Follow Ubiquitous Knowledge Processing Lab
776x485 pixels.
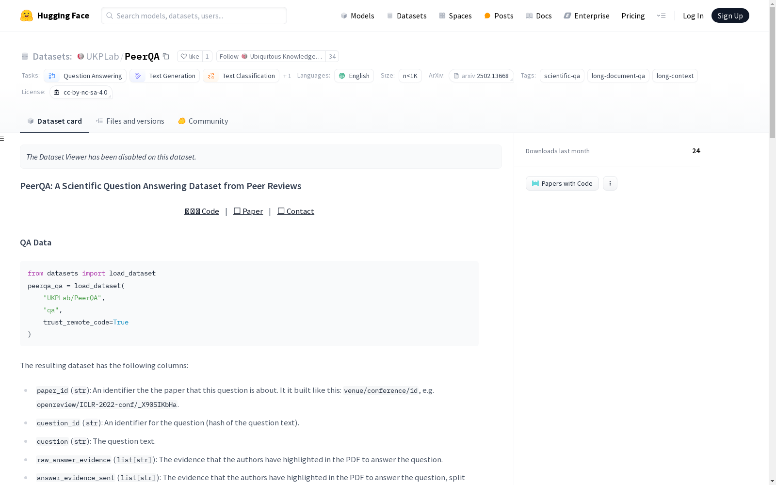pos(271,56)
